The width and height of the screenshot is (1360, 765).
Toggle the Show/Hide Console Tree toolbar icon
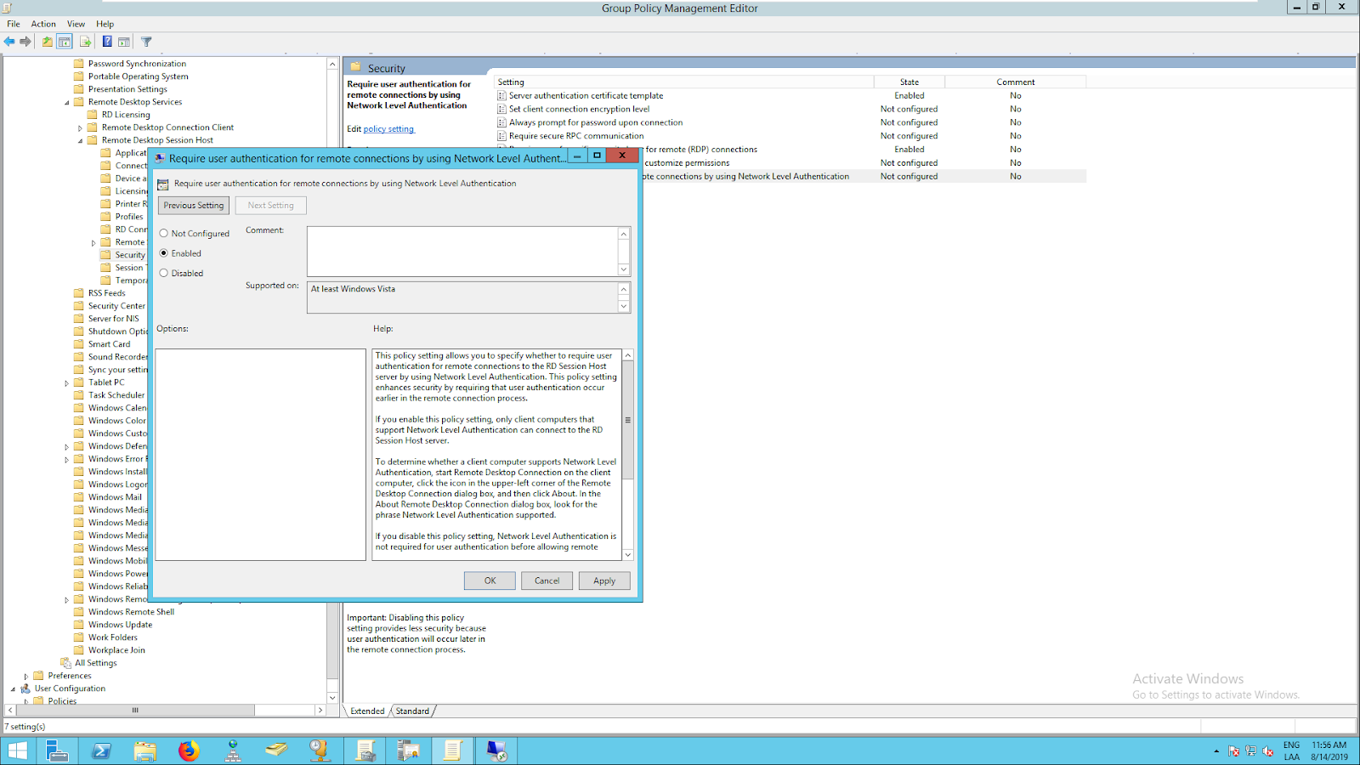65,42
